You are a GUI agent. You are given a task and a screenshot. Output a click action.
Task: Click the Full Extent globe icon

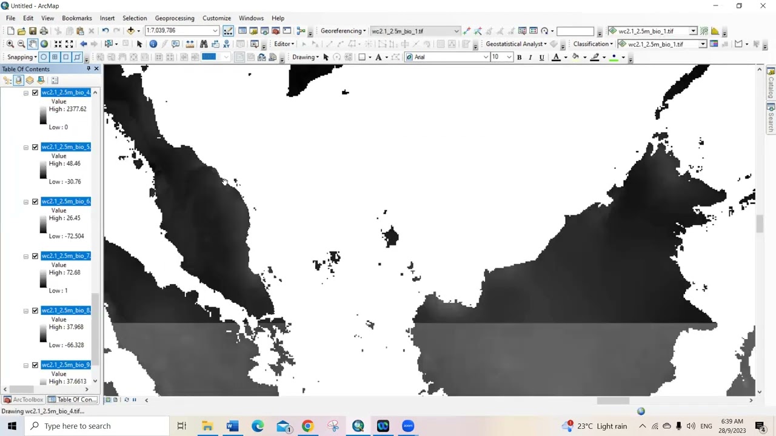pos(44,44)
